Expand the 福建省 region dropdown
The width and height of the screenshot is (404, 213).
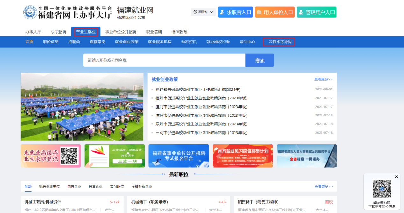(x=211, y=12)
